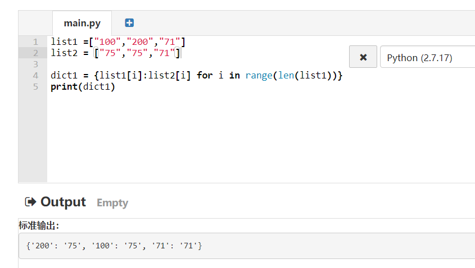Click line number 5 in gutter
The height and width of the screenshot is (268, 475).
35,86
